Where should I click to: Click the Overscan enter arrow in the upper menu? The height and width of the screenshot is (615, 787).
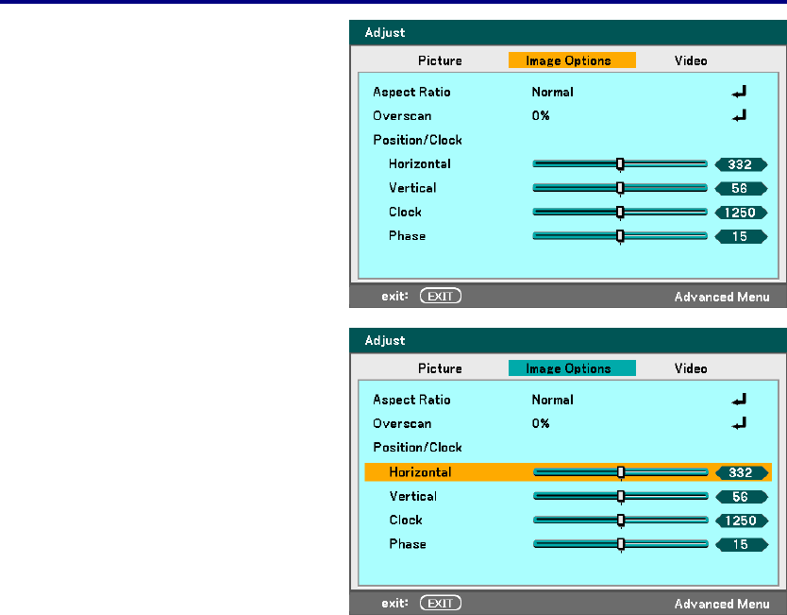click(x=739, y=116)
